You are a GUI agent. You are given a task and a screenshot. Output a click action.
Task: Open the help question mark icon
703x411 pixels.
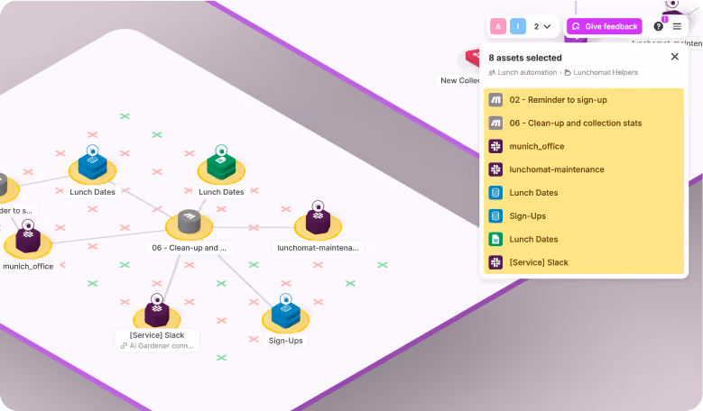point(658,26)
